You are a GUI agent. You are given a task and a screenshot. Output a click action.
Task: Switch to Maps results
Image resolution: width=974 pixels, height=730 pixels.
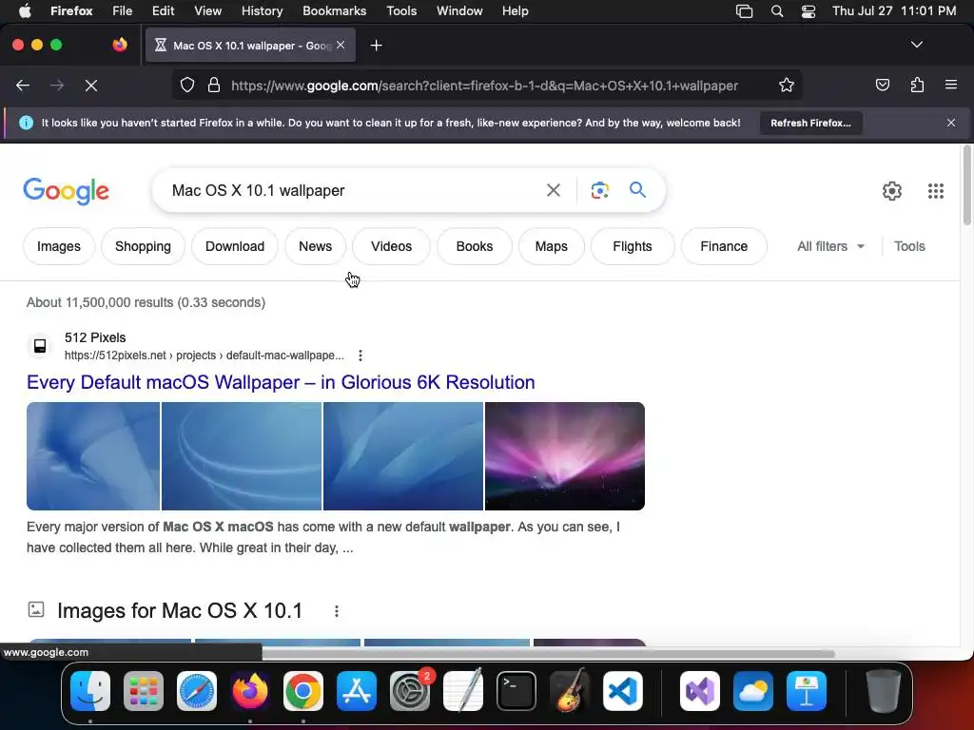pos(551,246)
